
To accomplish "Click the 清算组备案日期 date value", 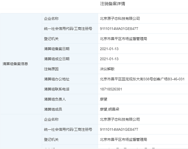I will (x=109, y=49).
